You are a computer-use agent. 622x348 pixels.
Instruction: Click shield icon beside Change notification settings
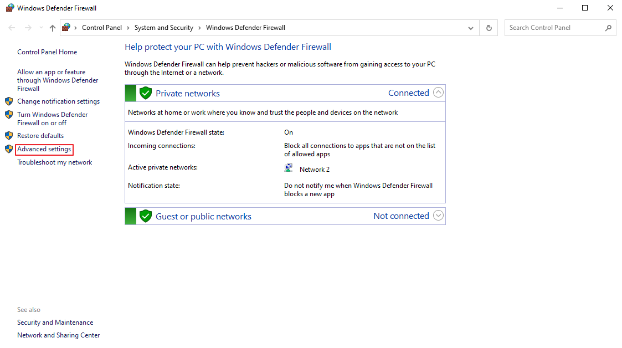pyautogui.click(x=9, y=101)
